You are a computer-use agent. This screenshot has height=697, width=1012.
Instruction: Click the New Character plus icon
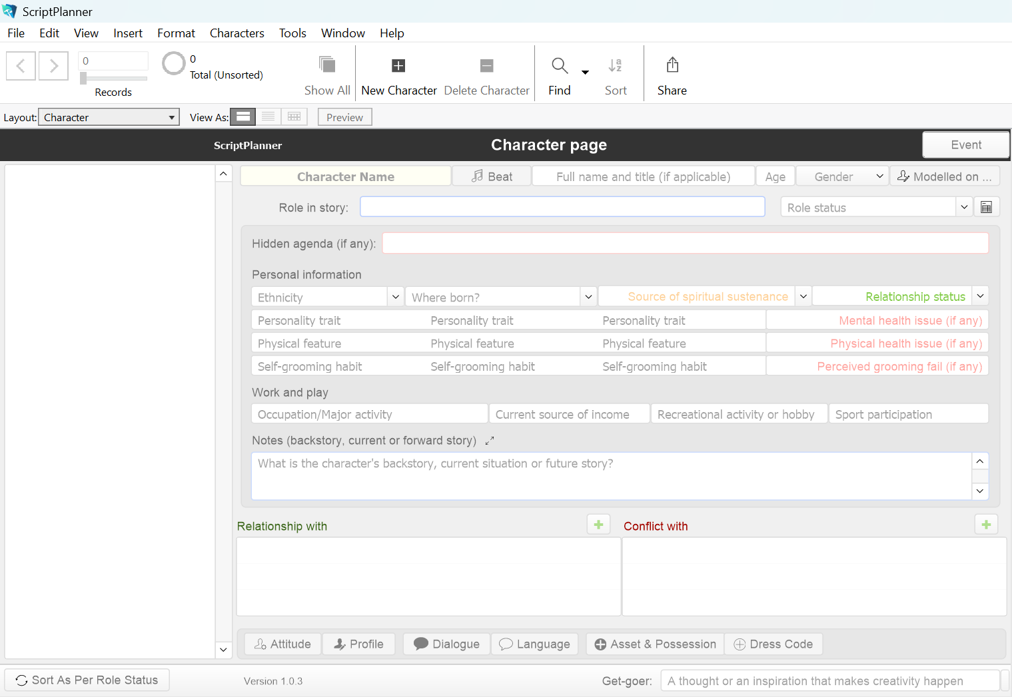point(398,66)
